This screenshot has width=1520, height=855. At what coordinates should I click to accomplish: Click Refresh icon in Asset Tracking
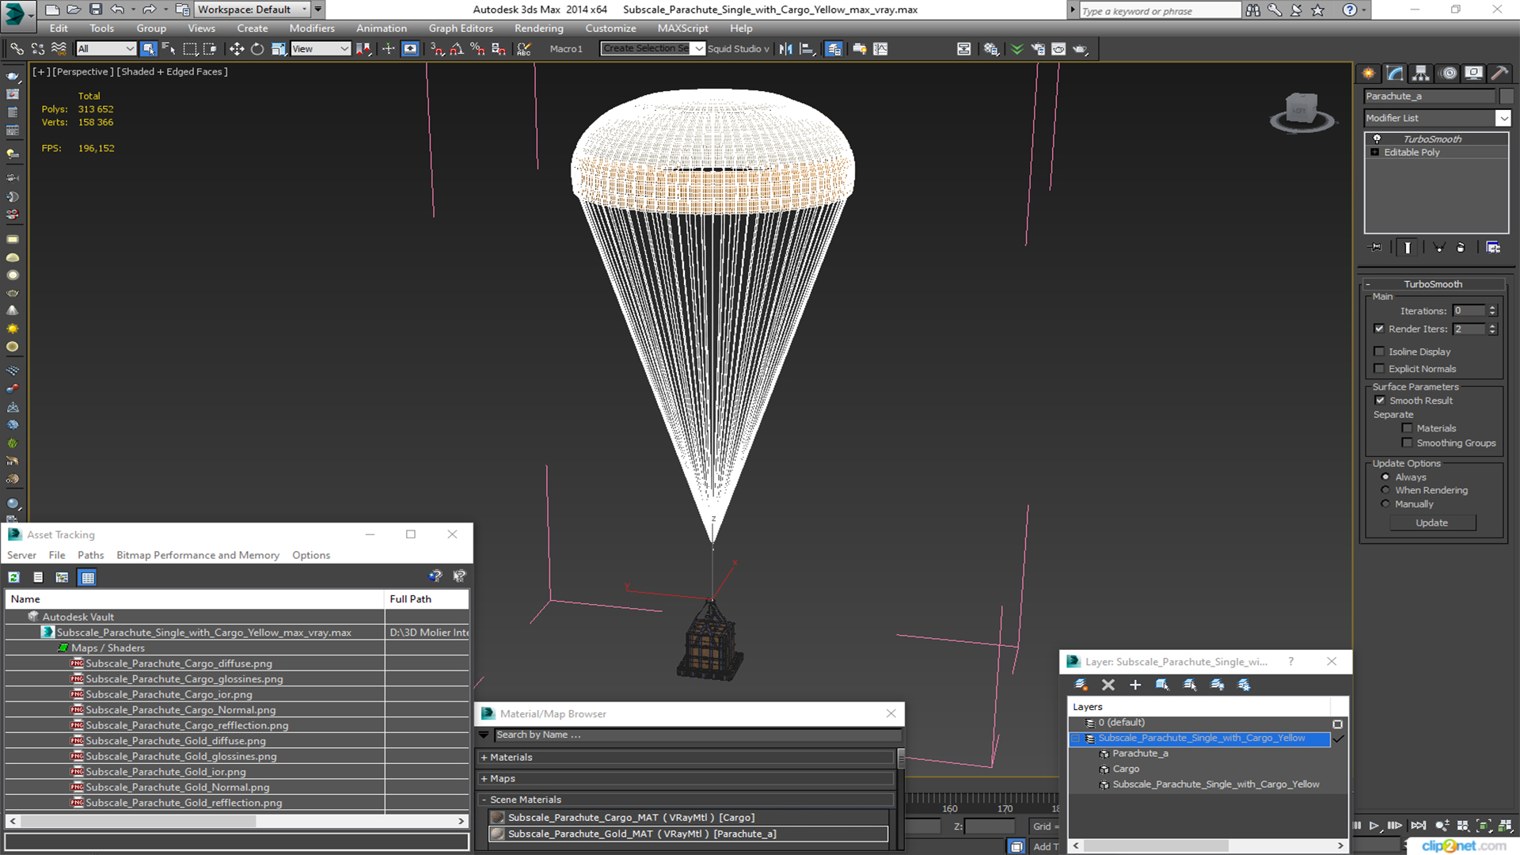tap(14, 577)
